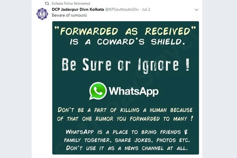Viewport: 237px width, 158px height.
Task: Open the DCP Jadavpur Divn Kolkata profile name
Action: 78,9
